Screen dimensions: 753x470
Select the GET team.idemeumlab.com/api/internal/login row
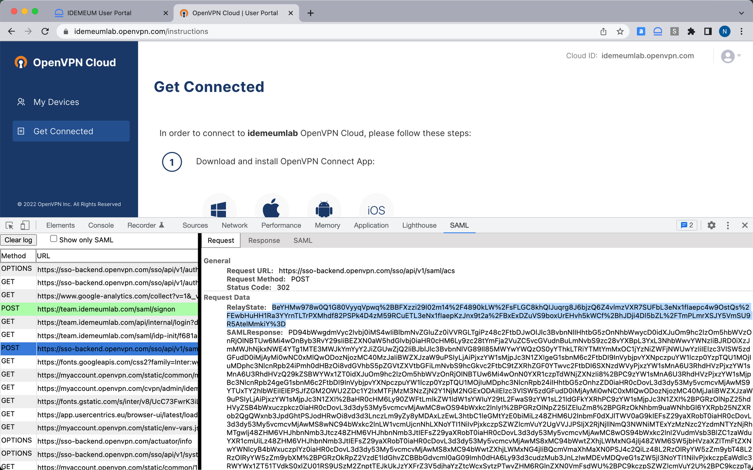(x=99, y=322)
